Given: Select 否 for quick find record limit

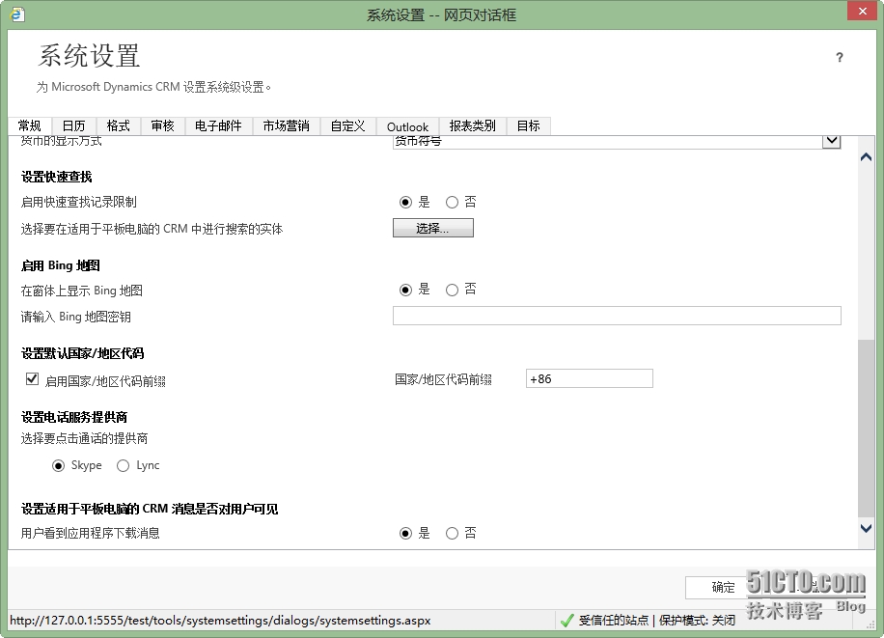Looking at the screenshot, I should click(452, 202).
